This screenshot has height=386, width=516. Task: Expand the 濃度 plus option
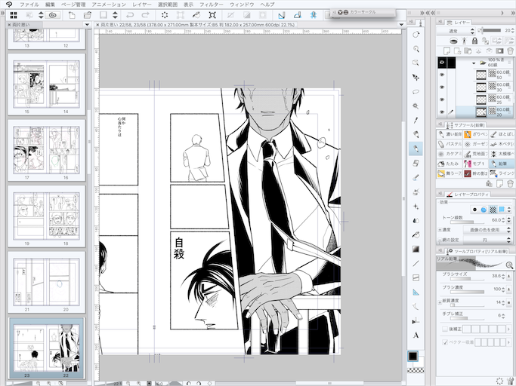[440, 230]
